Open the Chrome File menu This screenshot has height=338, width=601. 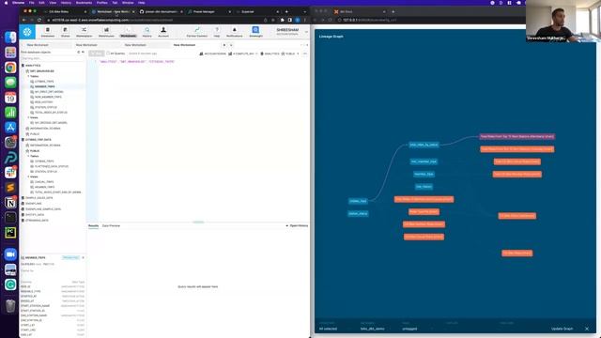(32, 3)
